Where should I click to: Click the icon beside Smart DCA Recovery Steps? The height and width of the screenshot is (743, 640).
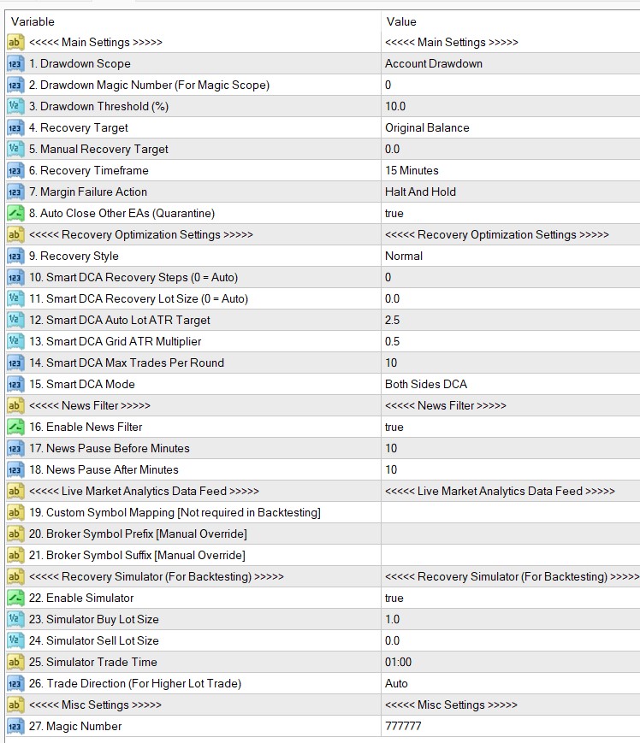15,278
